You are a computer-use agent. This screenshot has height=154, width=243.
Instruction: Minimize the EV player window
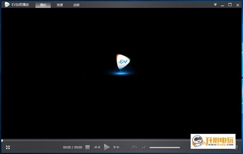click(x=222, y=5)
